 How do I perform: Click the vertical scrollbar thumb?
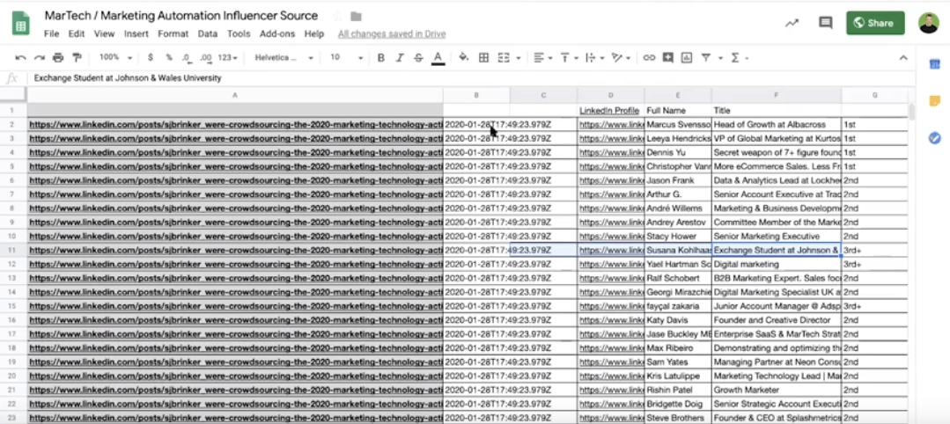[912, 112]
